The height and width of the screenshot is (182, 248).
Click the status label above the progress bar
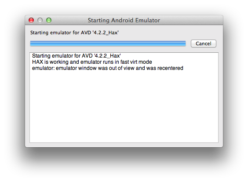coord(74,33)
